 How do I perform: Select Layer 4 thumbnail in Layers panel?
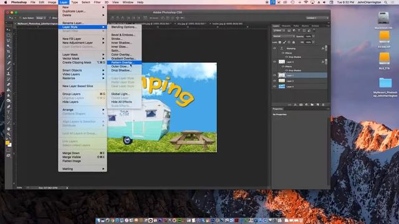coord(282,86)
